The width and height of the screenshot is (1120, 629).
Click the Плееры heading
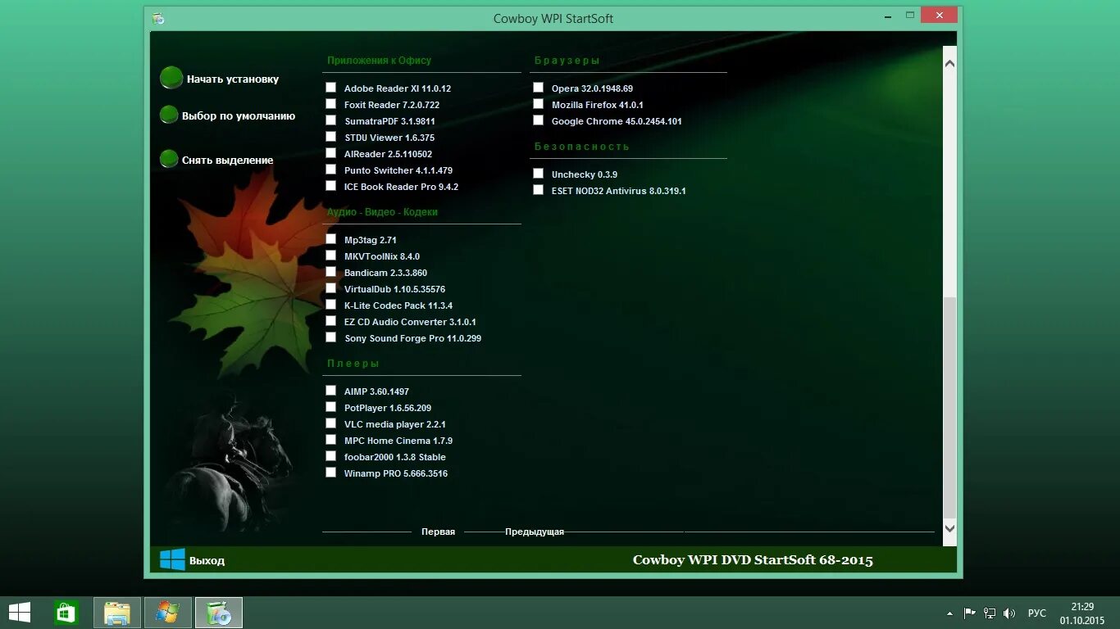[353, 364]
